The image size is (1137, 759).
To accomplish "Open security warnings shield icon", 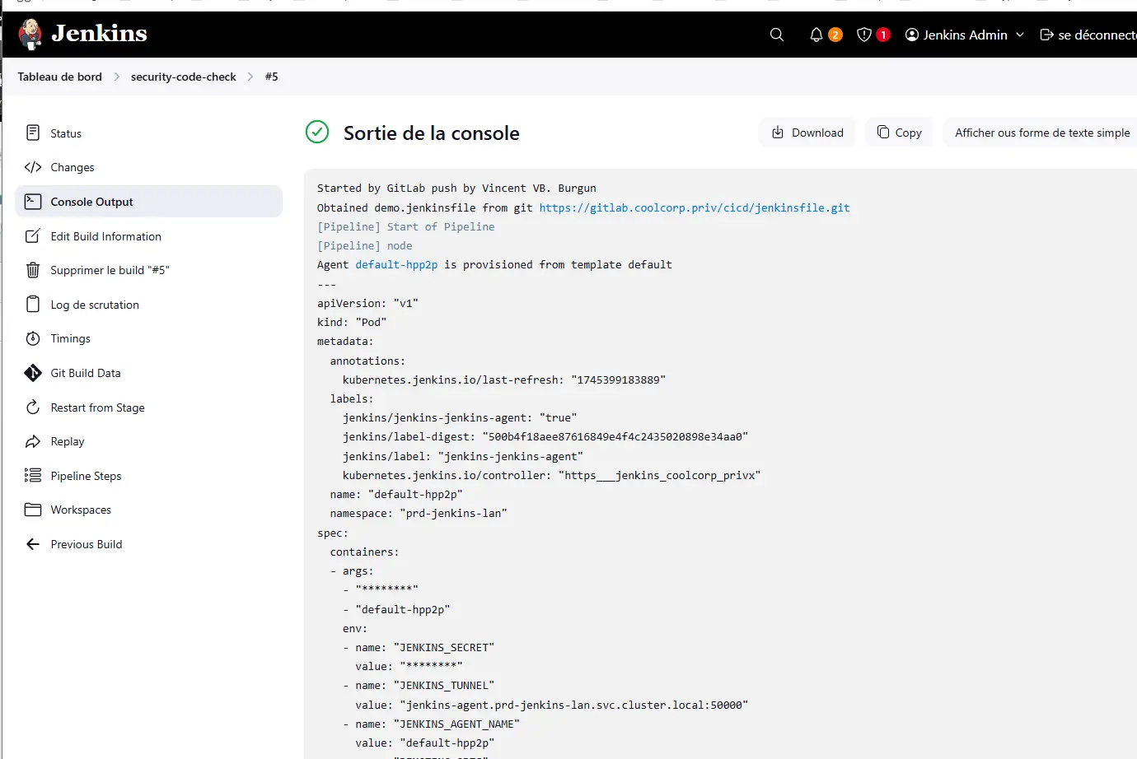I will 864,35.
